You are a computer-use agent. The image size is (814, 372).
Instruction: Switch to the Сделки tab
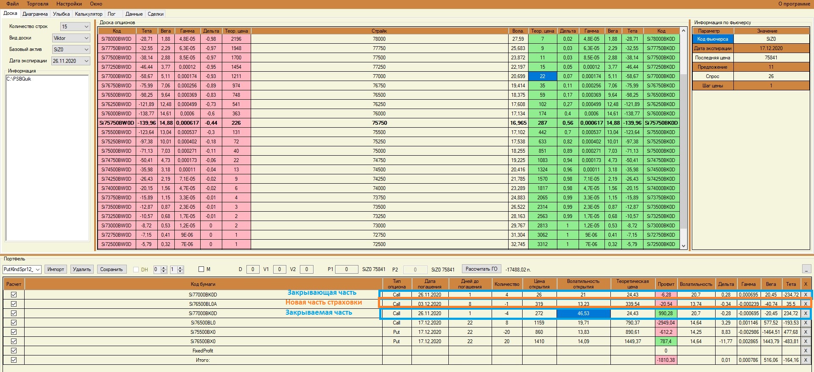[x=156, y=14]
